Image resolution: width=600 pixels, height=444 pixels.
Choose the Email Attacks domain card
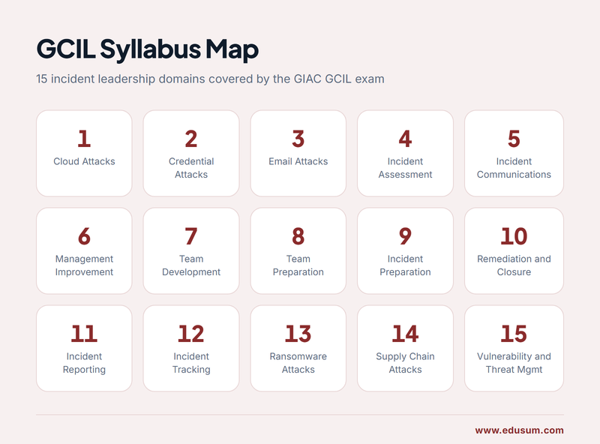[298, 154]
